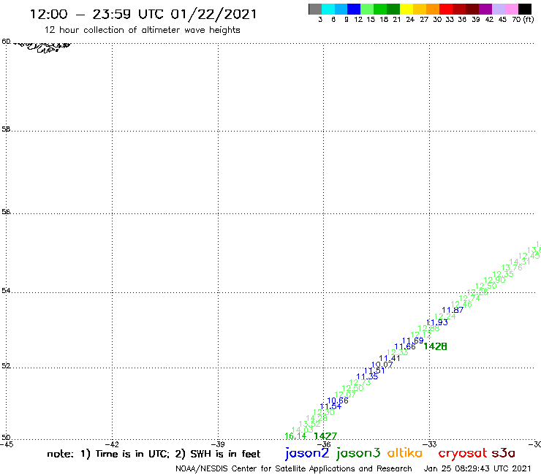The height and width of the screenshot is (475, 541).
Task: Click the longitude -36 axis label
Action: [324, 444]
